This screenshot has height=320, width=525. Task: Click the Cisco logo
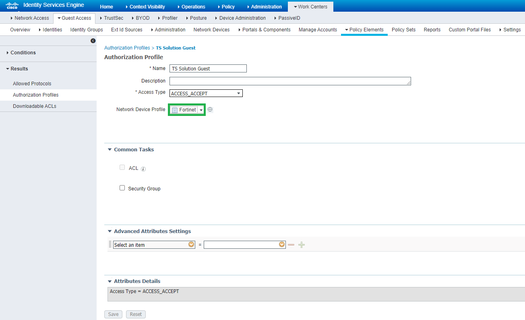[x=12, y=6]
